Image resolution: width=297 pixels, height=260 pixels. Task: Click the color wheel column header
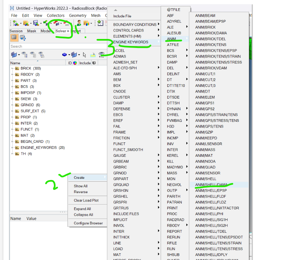coord(75,63)
